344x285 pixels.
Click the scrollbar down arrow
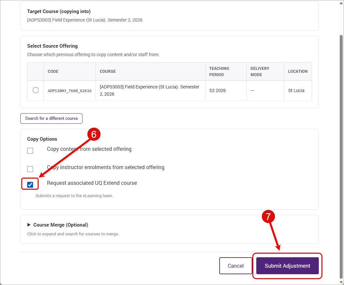point(341,282)
